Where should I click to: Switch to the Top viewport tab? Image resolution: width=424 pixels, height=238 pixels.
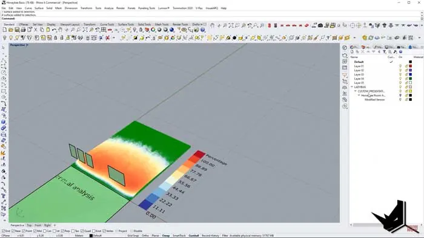pos(29,225)
